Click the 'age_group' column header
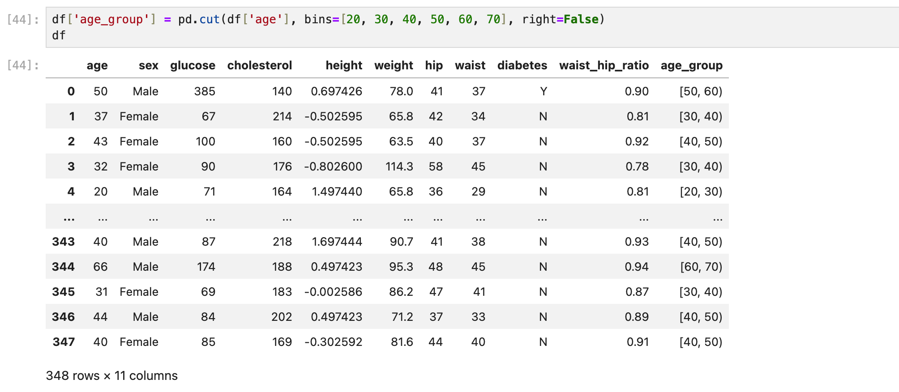The height and width of the screenshot is (392, 899). coord(692,65)
